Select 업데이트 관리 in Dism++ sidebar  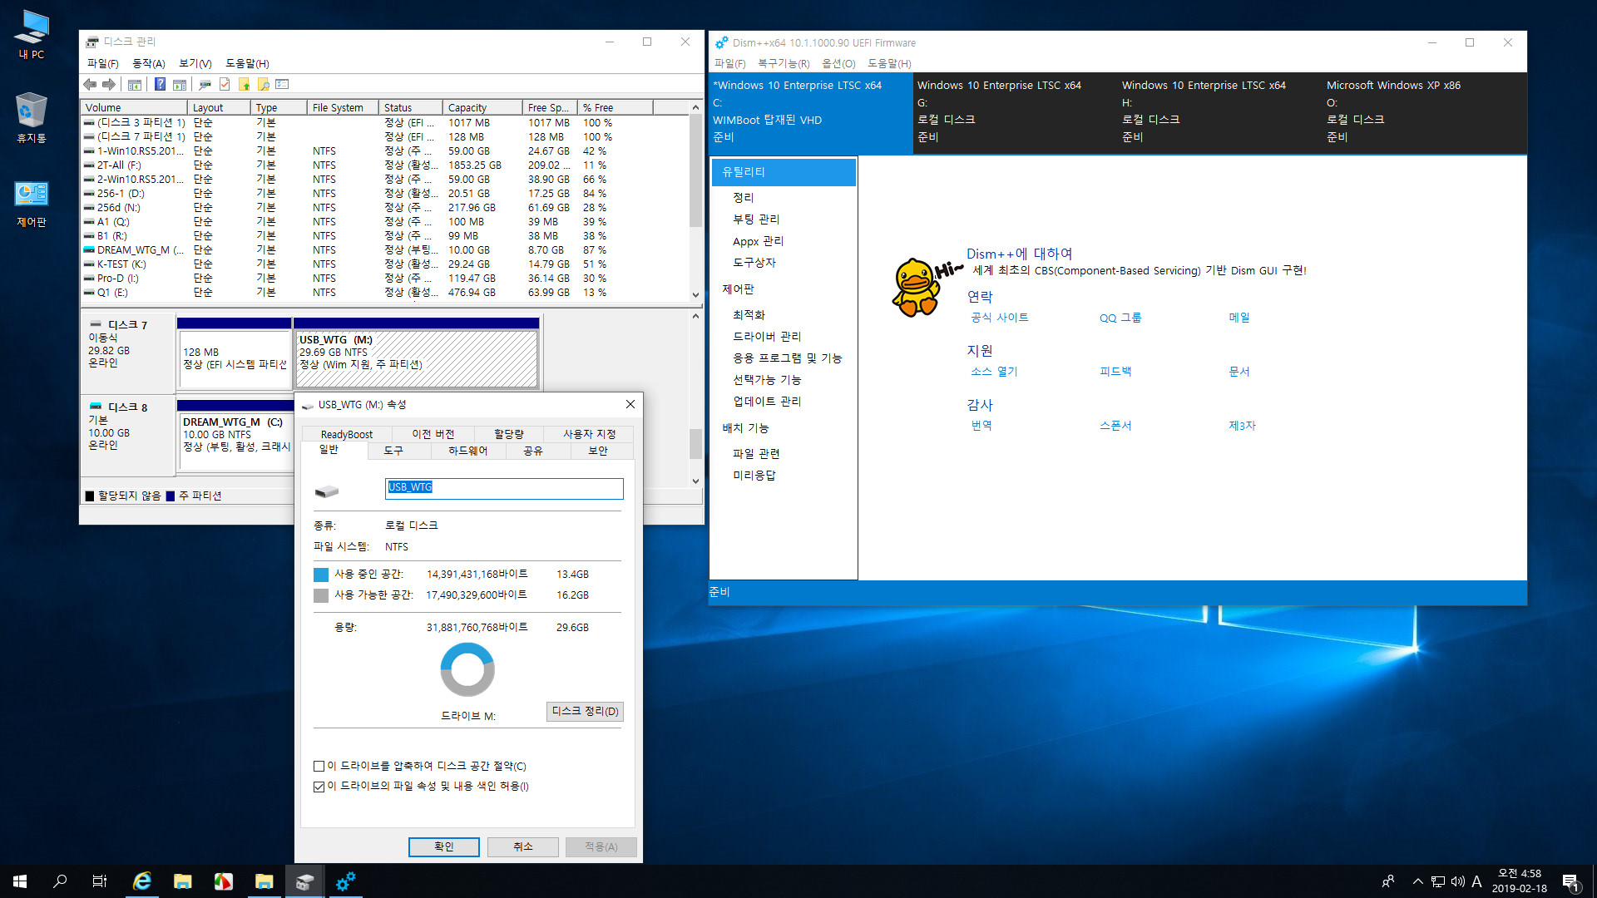[766, 402]
